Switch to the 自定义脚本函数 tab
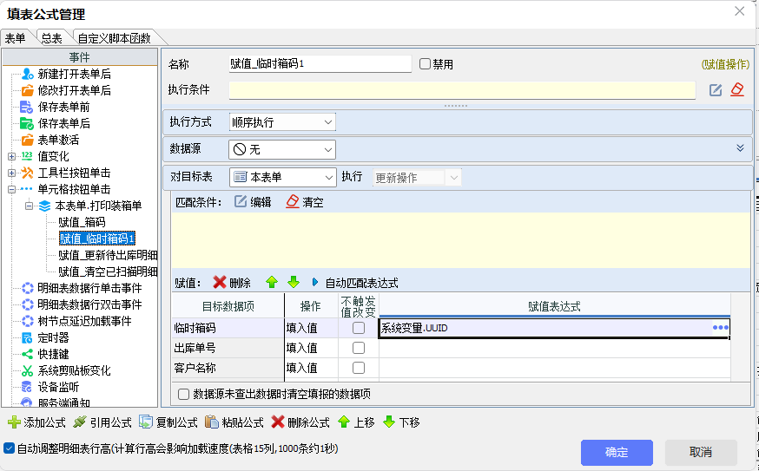The image size is (759, 471). tap(114, 37)
